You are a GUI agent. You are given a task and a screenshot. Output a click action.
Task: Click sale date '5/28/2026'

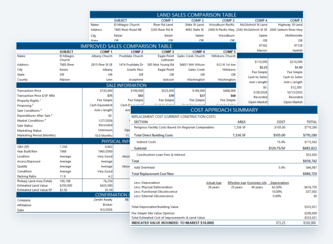(260, 93)
